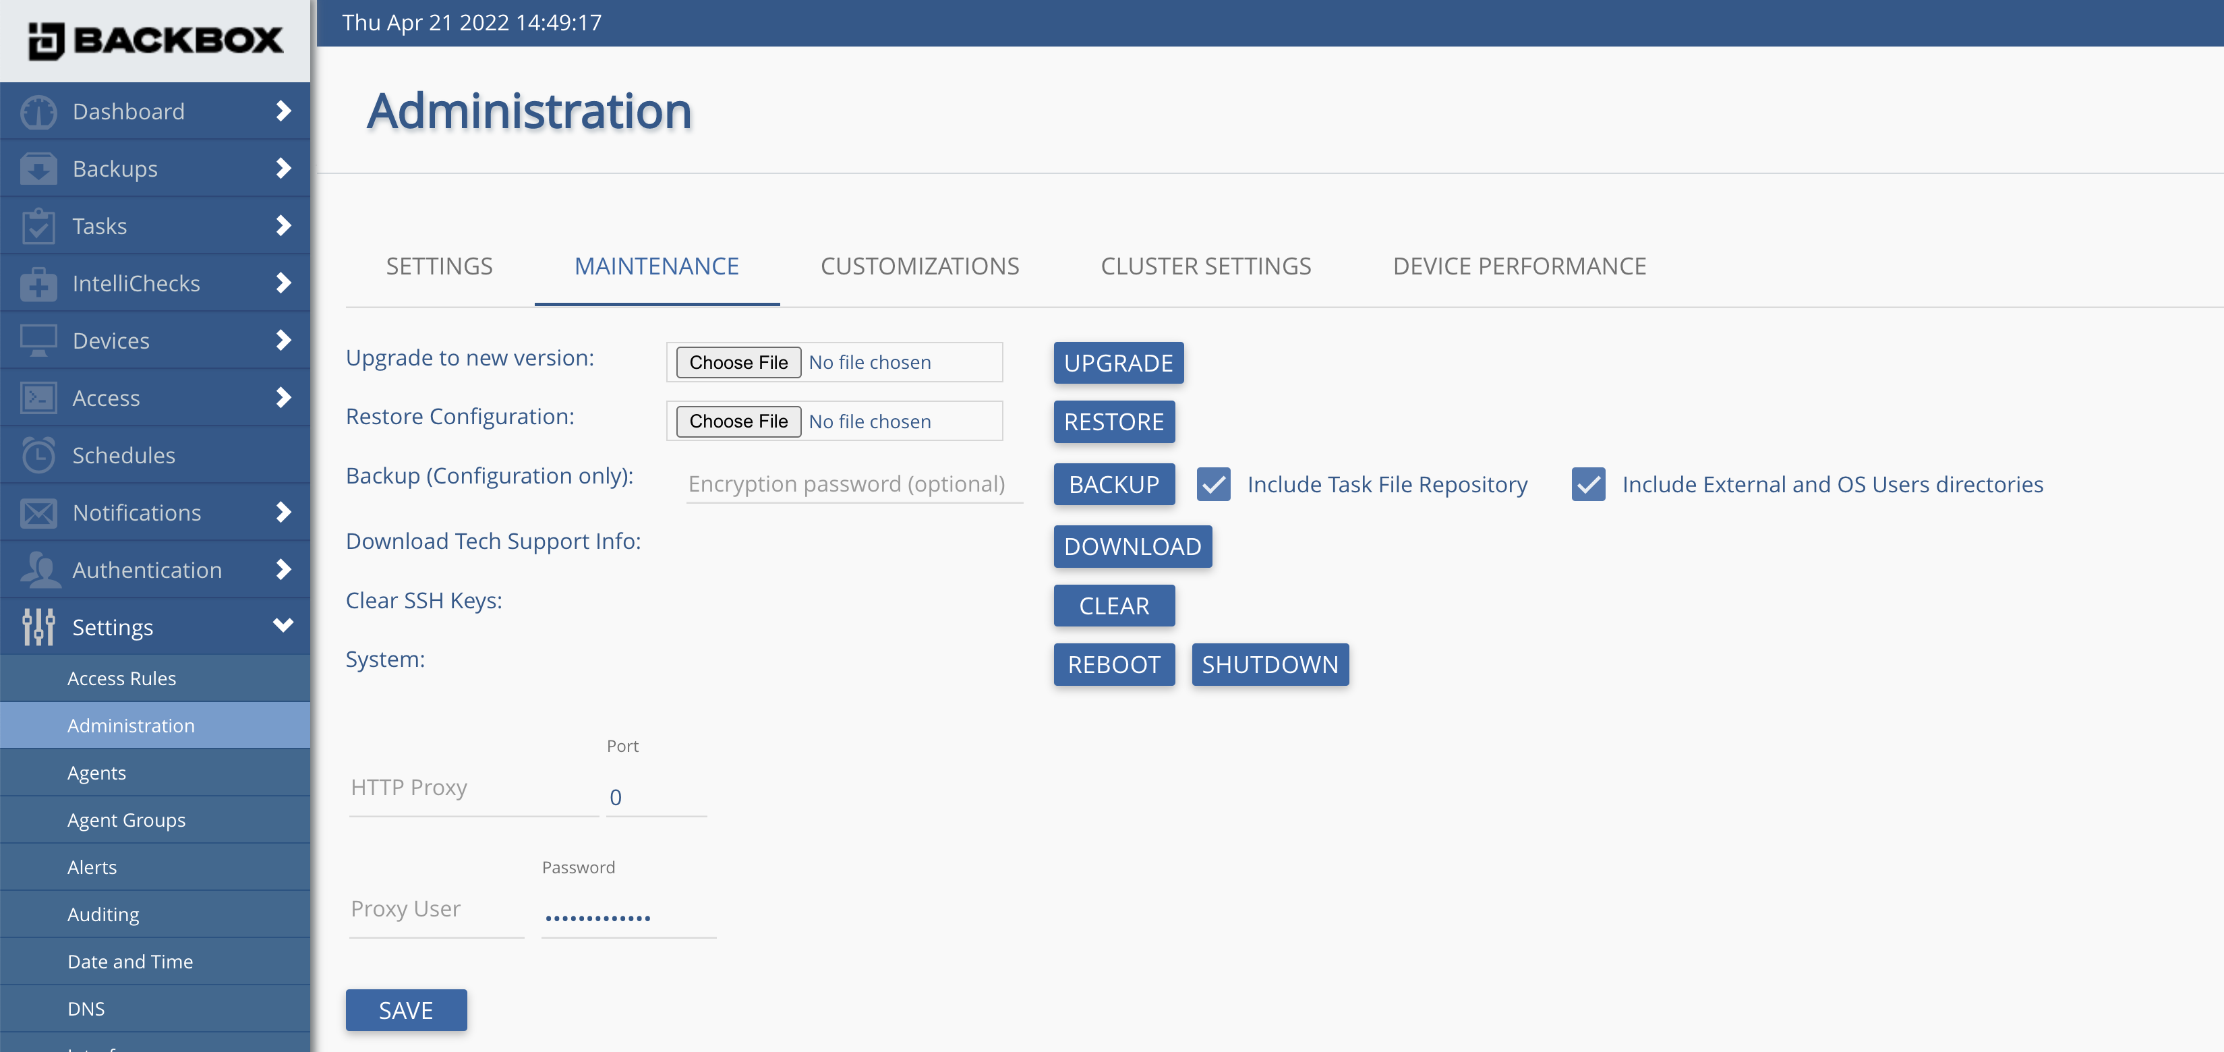Uncheck Include Task File Repository
Screen dimensions: 2224x1052
(x=1213, y=485)
